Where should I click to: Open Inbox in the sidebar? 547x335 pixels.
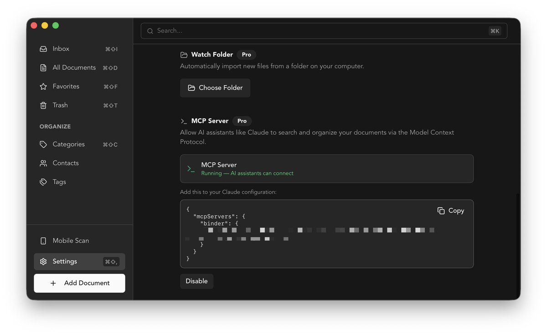point(79,49)
